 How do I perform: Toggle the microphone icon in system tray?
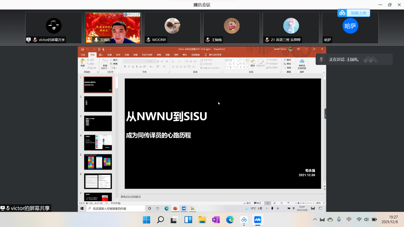[339, 219]
